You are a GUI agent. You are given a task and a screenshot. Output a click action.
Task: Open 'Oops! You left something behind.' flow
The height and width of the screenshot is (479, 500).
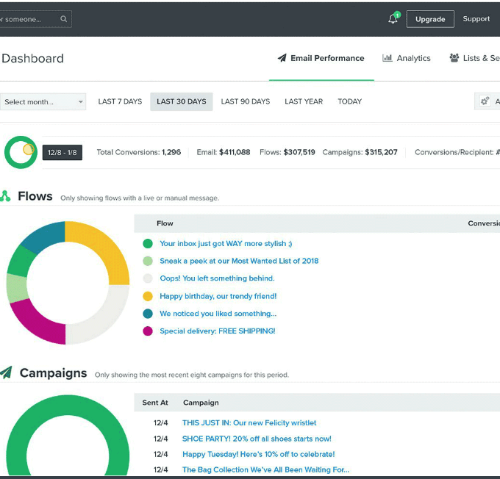(x=217, y=278)
